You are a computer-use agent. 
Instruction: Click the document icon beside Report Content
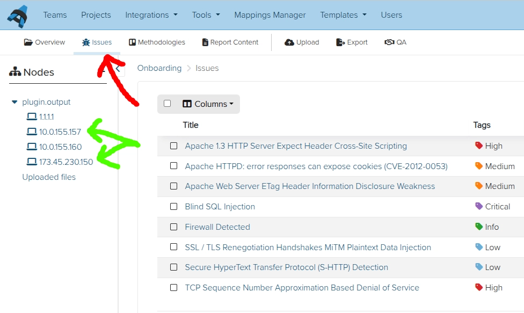pos(205,42)
